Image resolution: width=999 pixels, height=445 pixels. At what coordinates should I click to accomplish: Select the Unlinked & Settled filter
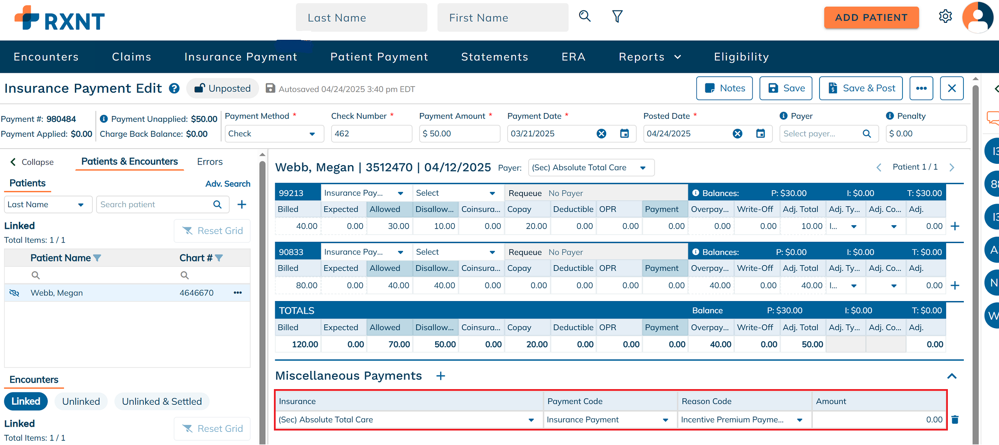point(162,401)
